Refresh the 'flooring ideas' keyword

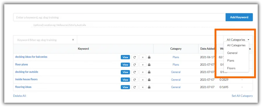pyautogui.click(x=134, y=87)
